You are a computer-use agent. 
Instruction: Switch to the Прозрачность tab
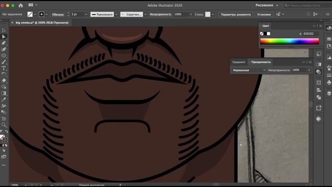coord(261,62)
